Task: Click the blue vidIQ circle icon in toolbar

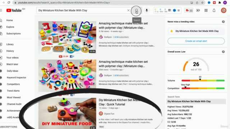Action: point(174,10)
